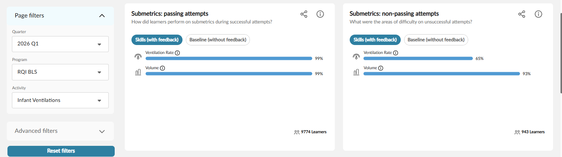562x157 pixels.
Task: Select Skills (with feedback) in non-passing attempts
Action: 375,40
